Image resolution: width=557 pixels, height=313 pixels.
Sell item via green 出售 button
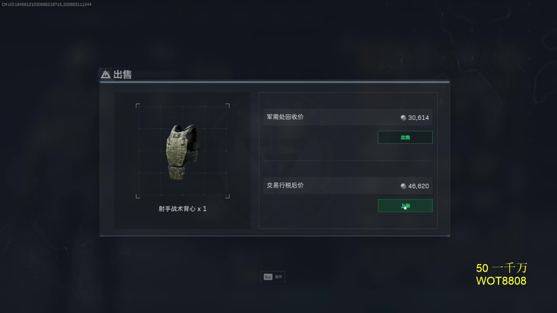pos(405,137)
